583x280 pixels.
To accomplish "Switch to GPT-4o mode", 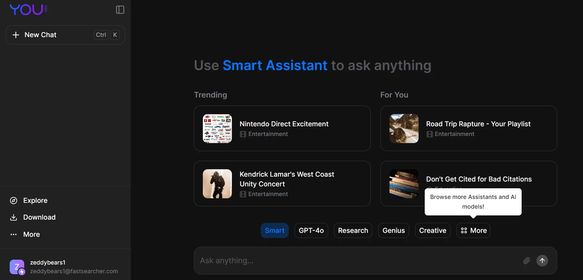I will [x=311, y=231].
